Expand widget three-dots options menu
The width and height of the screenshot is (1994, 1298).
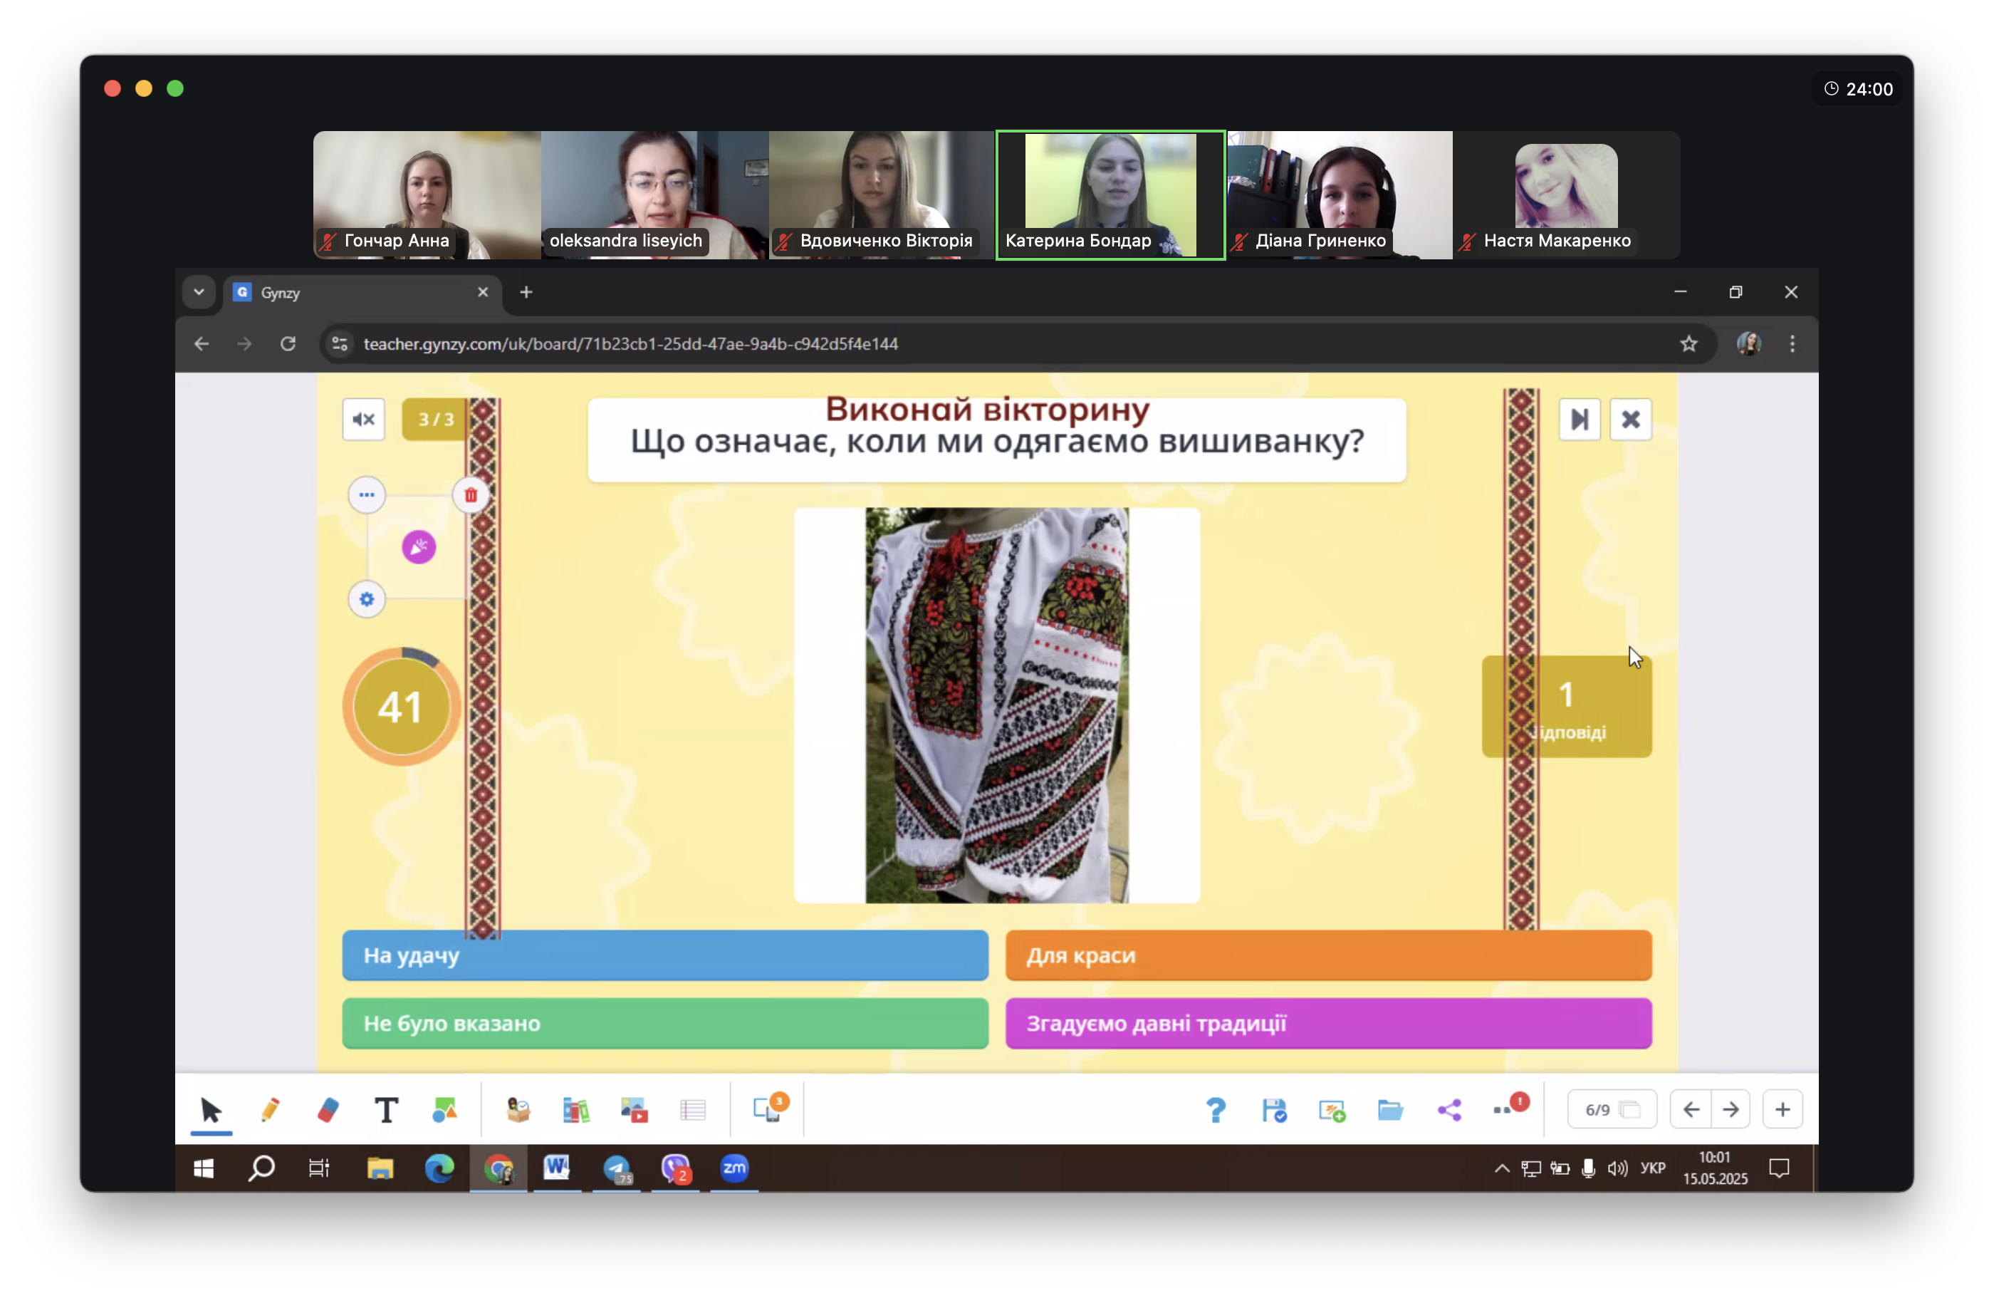tap(366, 494)
